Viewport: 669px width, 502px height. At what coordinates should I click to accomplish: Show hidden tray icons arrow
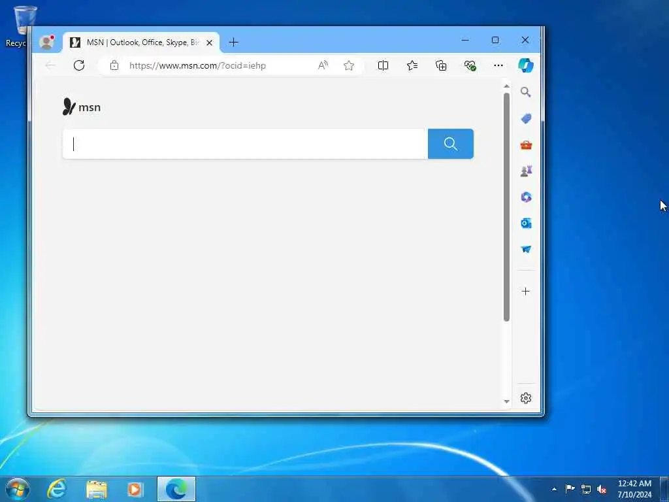pyautogui.click(x=554, y=489)
